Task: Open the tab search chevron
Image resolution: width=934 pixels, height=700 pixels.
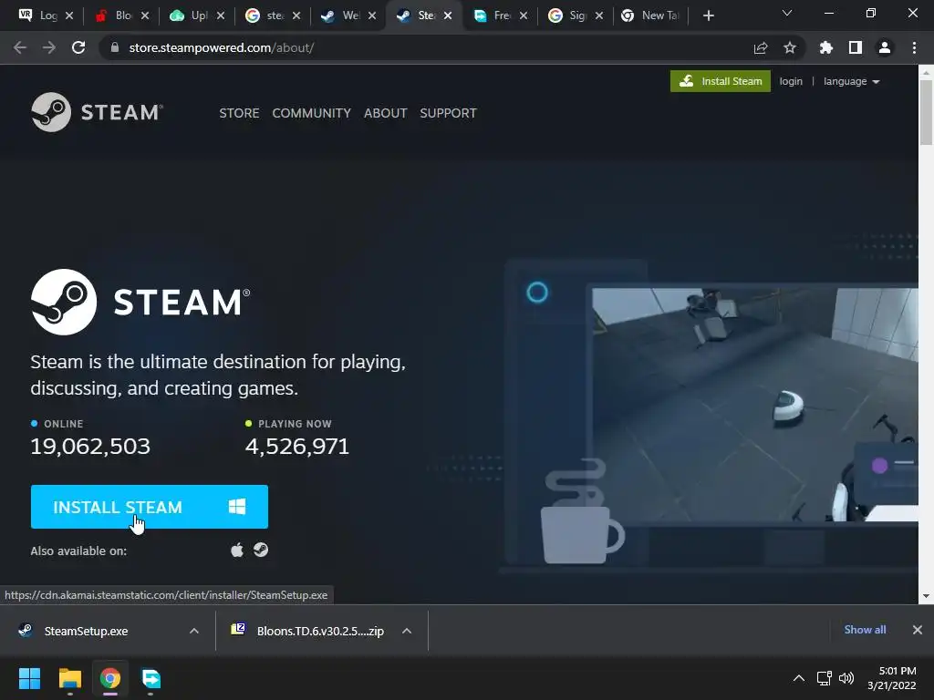Action: (787, 13)
